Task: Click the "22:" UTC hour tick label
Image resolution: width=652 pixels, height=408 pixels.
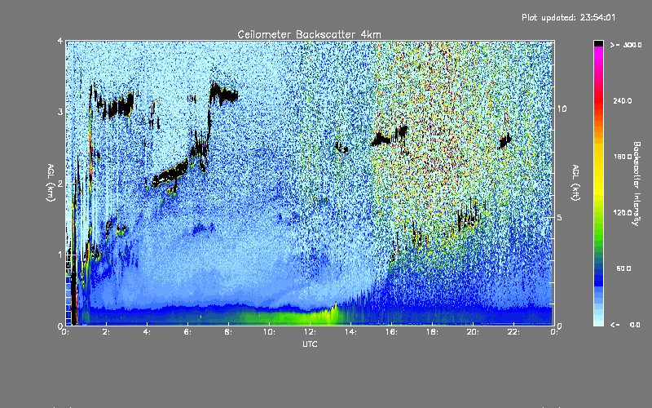Action: (513, 332)
